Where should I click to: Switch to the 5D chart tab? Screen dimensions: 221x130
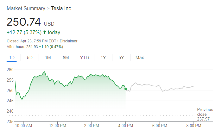(30, 58)
